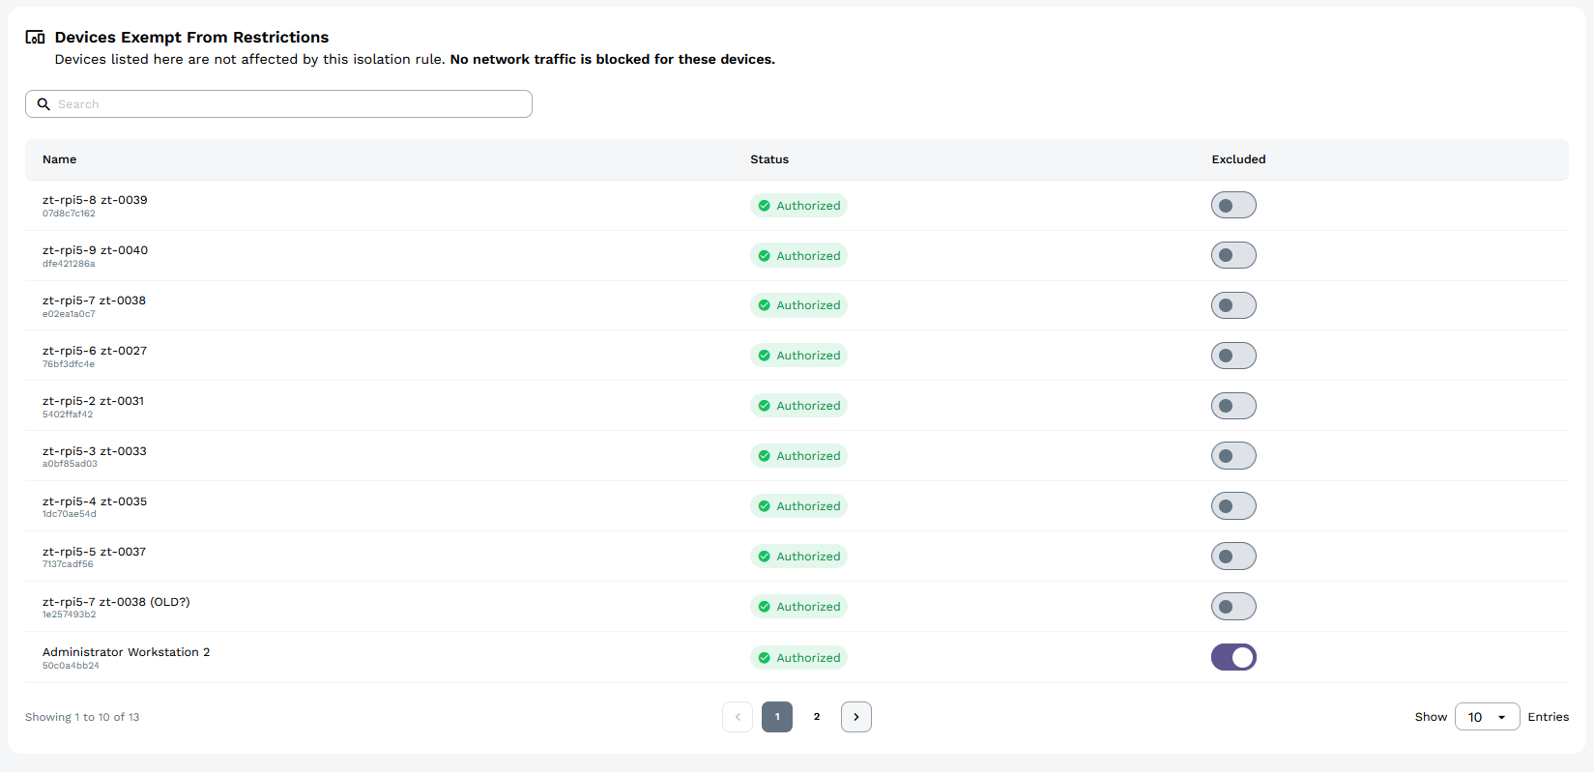1594x772 pixels.
Task: Select page 2 in pagination
Action: point(817,717)
